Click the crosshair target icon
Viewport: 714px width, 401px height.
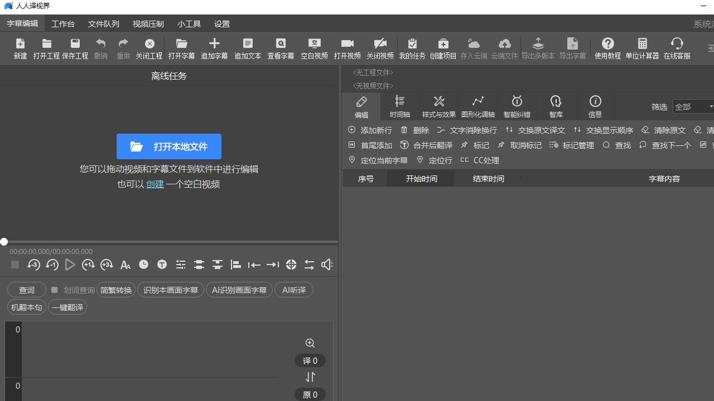291,265
